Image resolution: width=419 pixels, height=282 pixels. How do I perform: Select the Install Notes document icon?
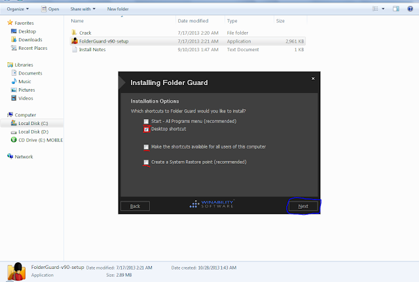point(75,50)
